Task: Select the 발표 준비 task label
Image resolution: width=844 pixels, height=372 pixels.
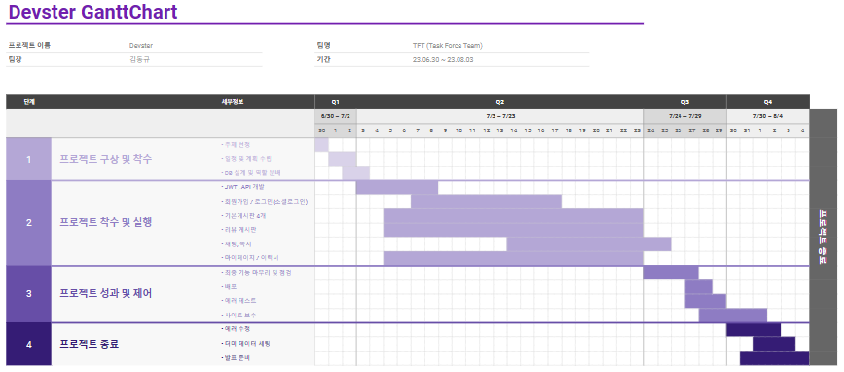Action: point(236,357)
